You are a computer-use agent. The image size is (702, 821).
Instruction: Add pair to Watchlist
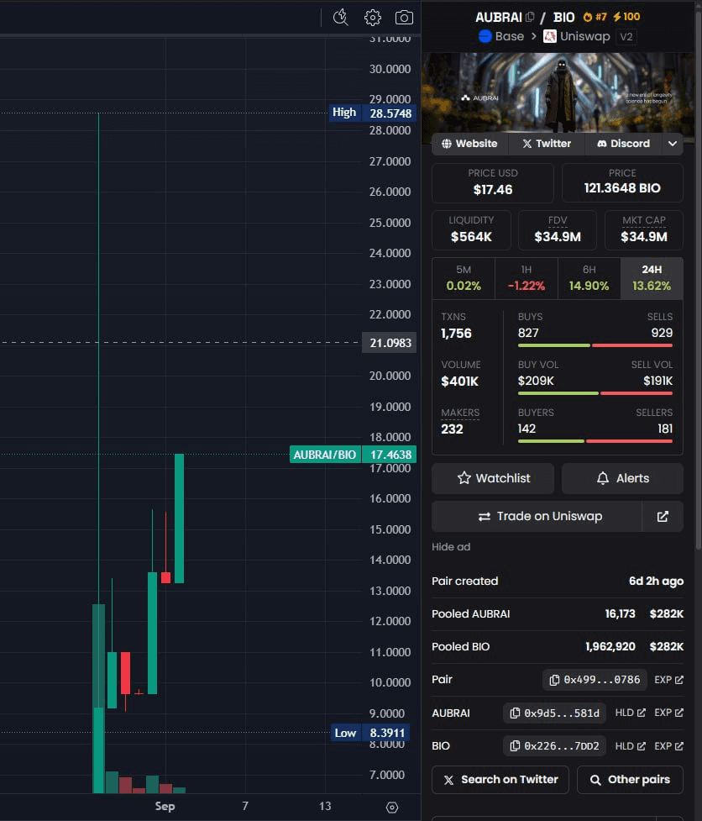493,478
